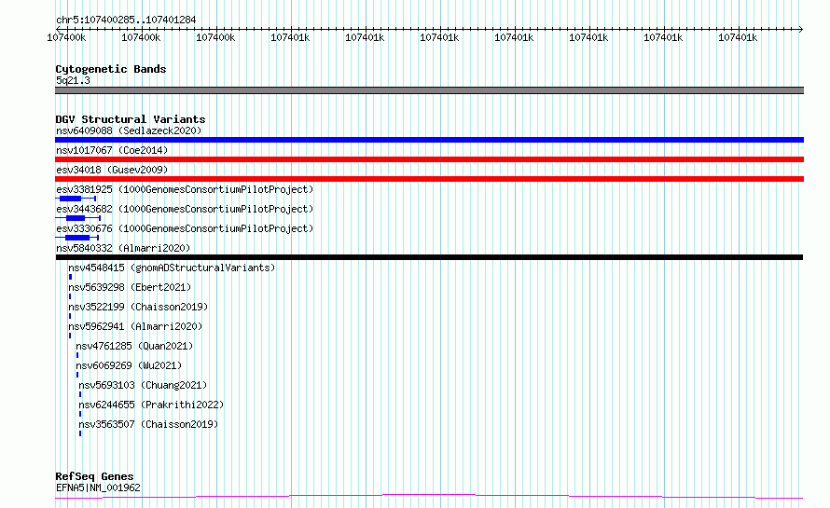
Task: Open the EFNA5|NM_001962 gene label
Action: tap(98, 487)
